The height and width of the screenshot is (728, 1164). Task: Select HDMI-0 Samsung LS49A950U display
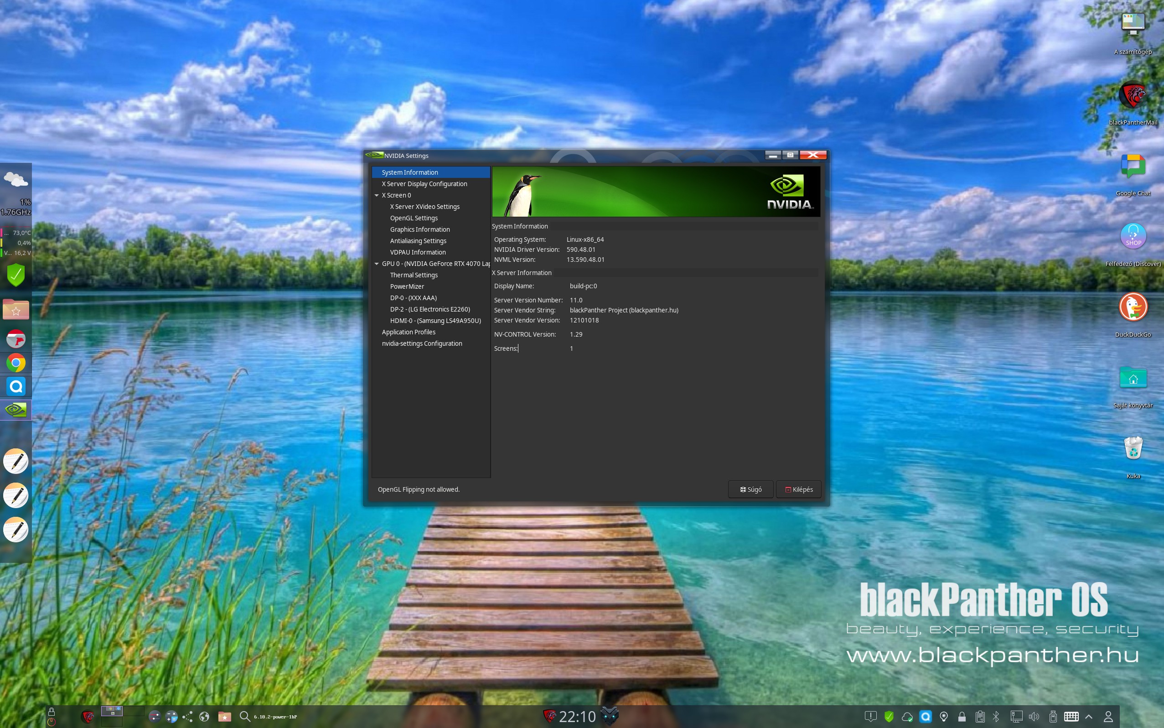[435, 321]
